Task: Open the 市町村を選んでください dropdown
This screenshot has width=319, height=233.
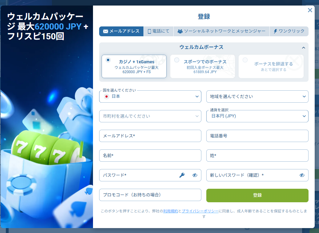Action: pos(150,116)
